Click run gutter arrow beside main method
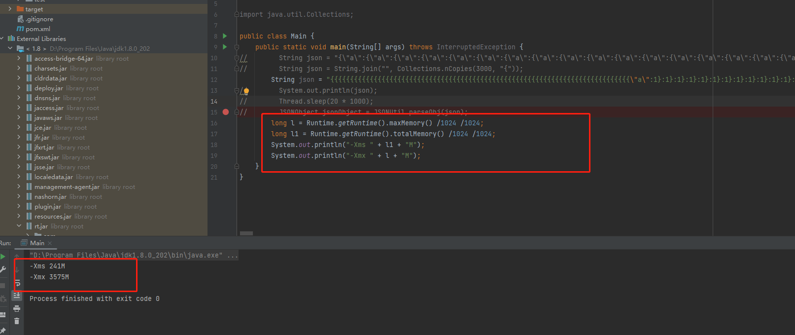This screenshot has height=335, width=795. click(225, 47)
